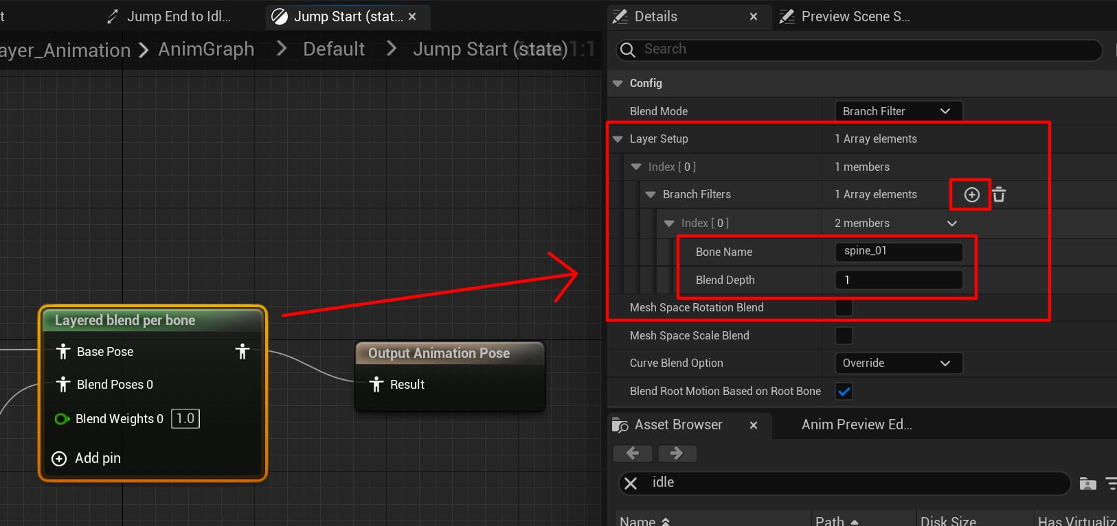This screenshot has width=1117, height=526.
Task: Click Add pin on Layered blend node
Action: tap(98, 458)
